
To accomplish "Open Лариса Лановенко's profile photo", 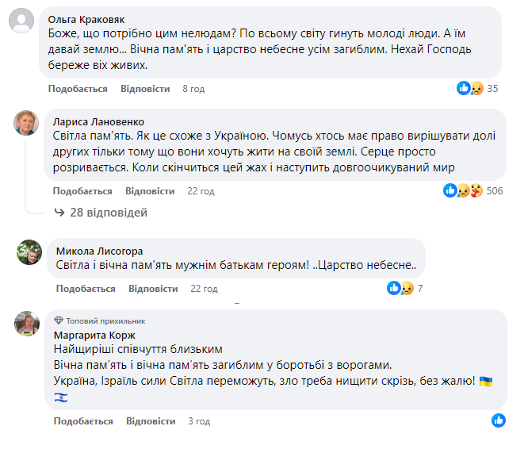I will click(26, 123).
